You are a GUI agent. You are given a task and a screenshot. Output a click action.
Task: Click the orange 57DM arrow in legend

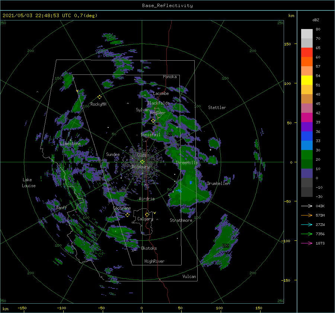(x=307, y=215)
